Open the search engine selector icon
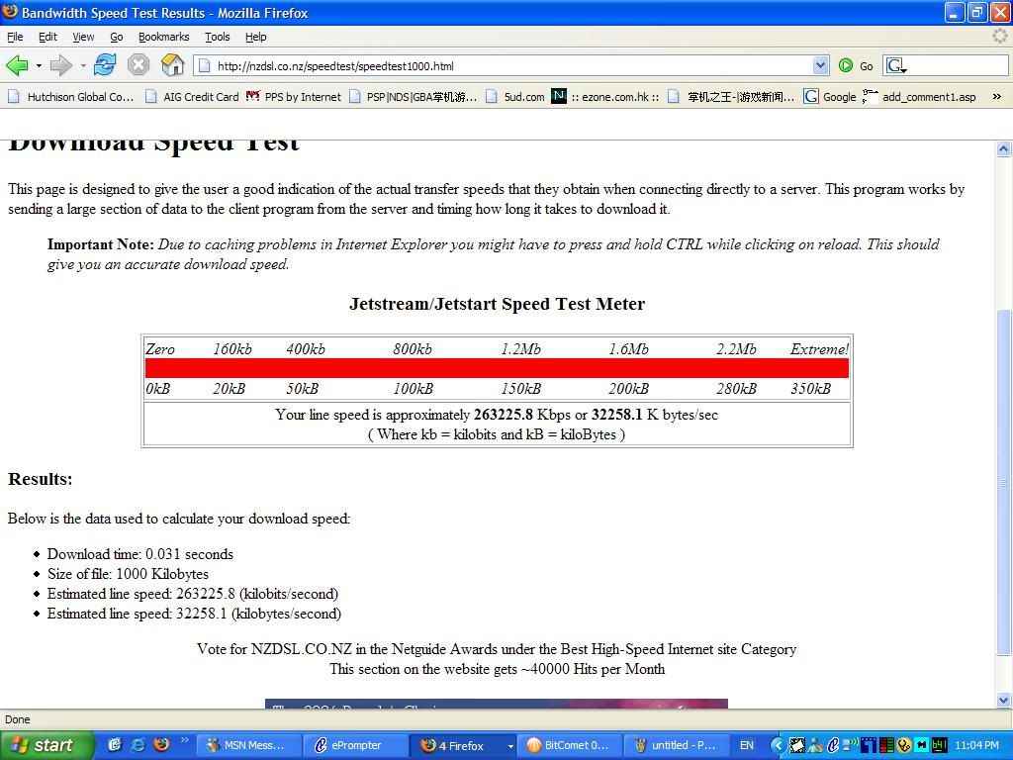 (896, 65)
